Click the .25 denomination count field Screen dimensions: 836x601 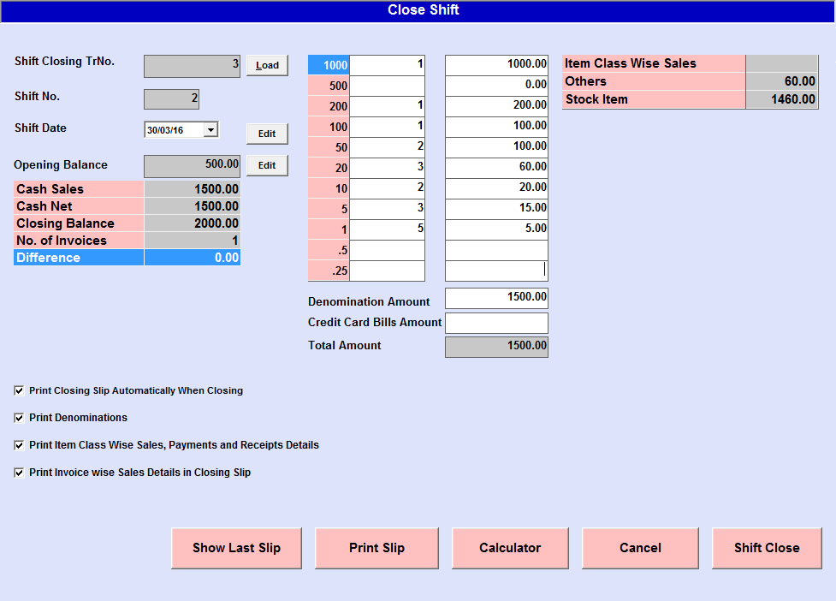point(388,271)
